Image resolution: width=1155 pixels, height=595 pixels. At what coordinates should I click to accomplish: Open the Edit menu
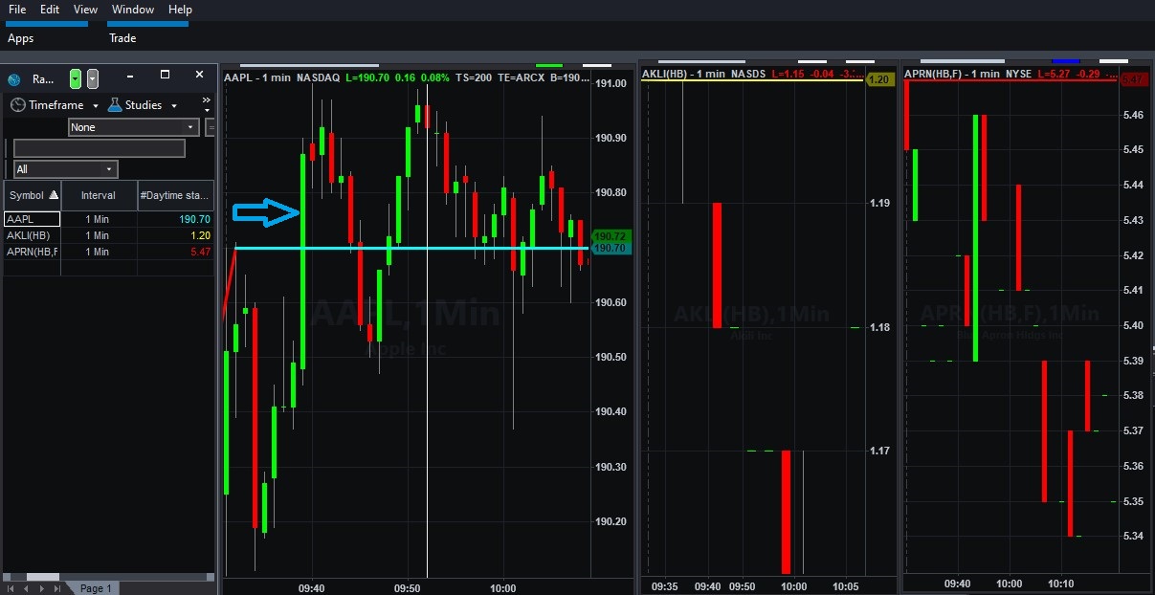(50, 10)
